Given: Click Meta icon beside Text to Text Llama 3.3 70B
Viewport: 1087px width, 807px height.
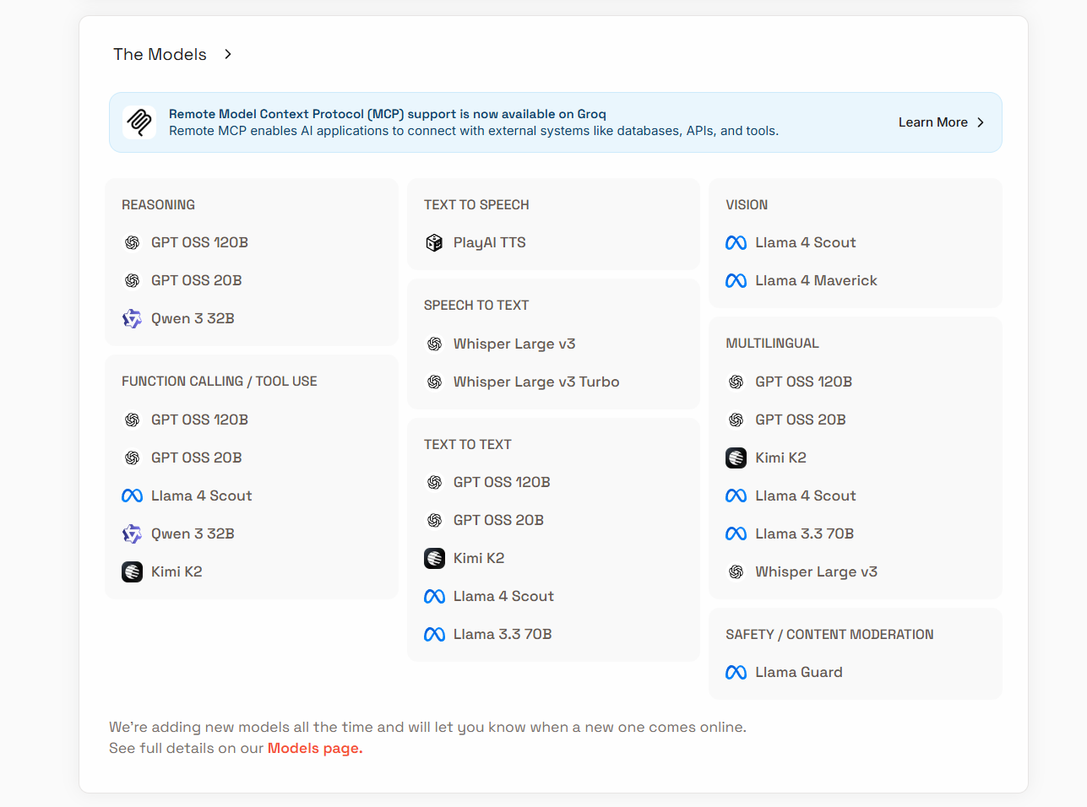Looking at the screenshot, I should (x=434, y=635).
